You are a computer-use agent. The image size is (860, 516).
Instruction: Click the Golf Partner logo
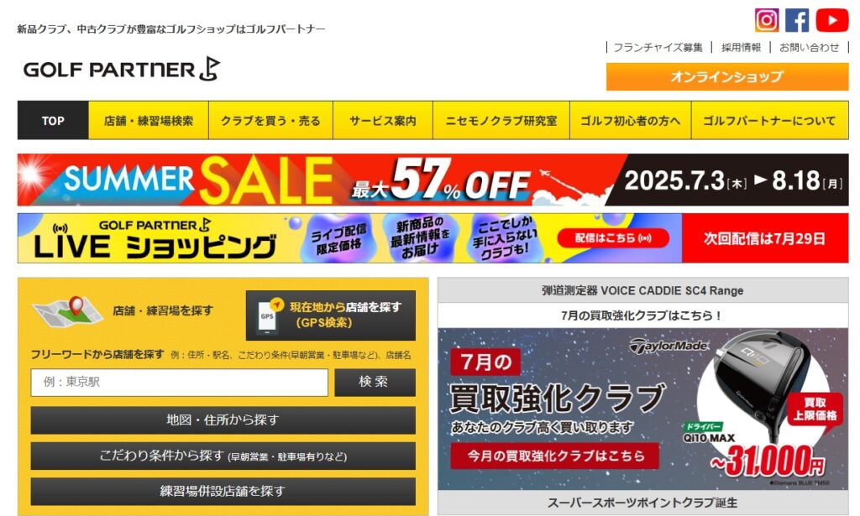(121, 70)
